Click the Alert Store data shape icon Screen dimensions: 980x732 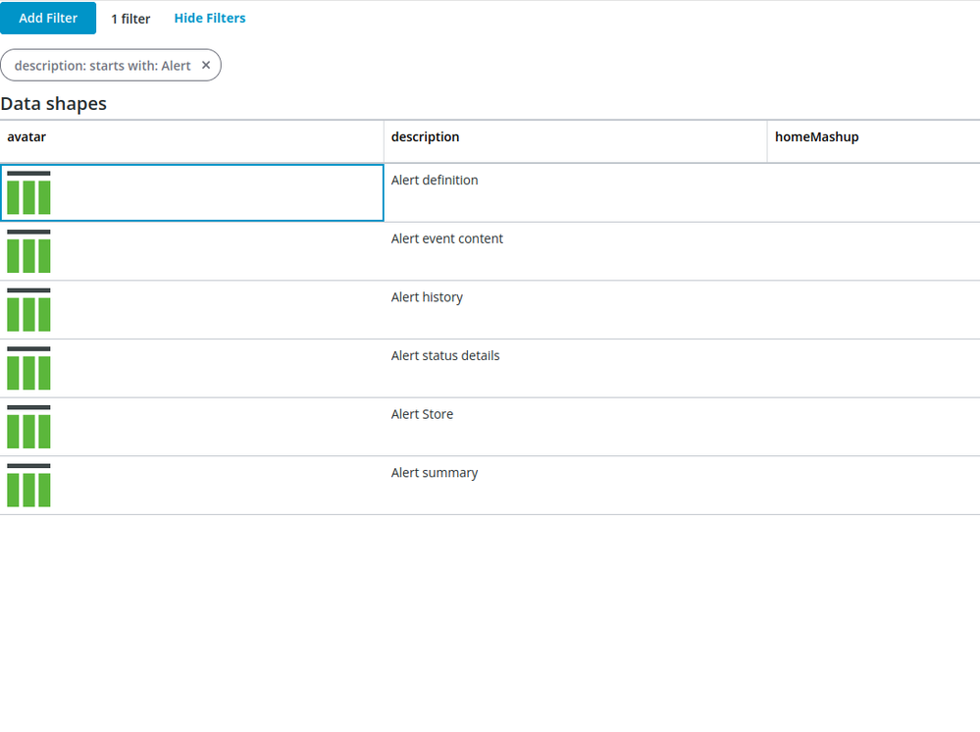[28, 427]
